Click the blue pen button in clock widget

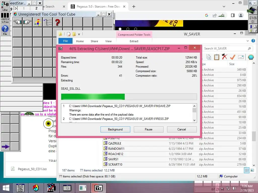pos(251,27)
